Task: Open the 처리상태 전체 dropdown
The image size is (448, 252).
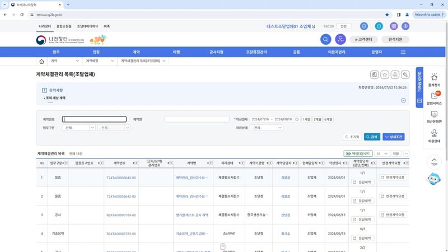Action: 267,128
